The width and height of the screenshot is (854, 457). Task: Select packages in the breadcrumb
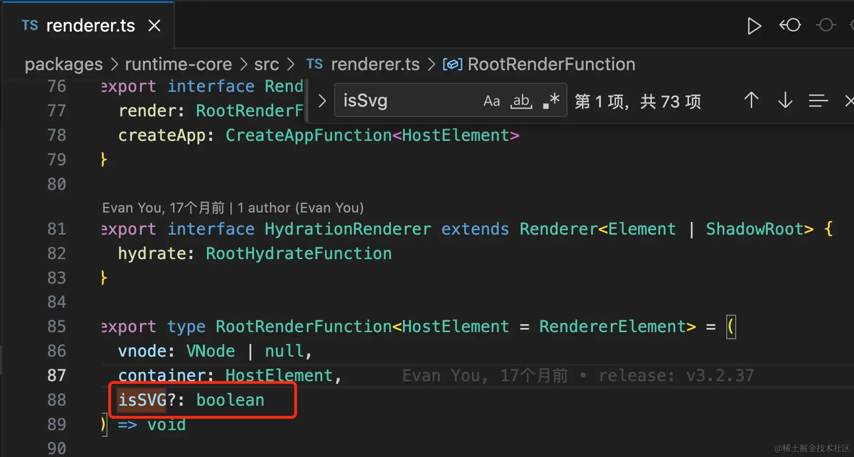(64, 65)
